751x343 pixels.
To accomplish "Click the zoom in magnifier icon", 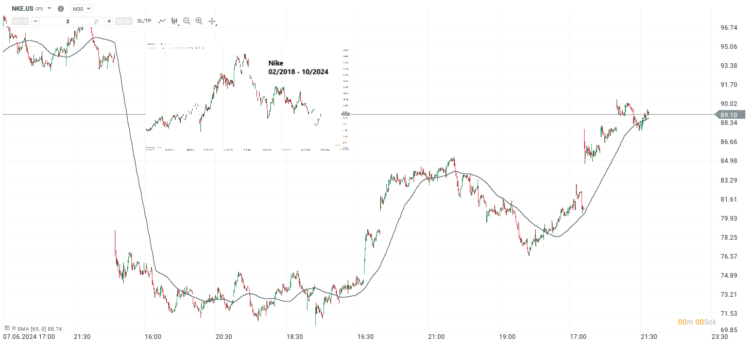I will coord(199,21).
